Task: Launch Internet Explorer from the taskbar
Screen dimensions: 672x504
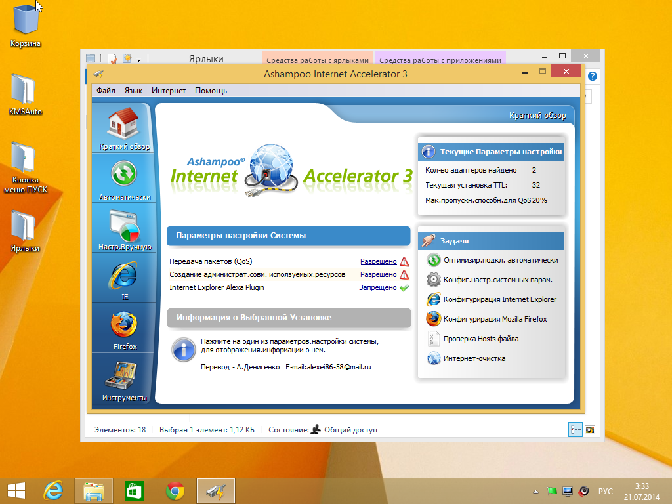Action: coord(53,491)
